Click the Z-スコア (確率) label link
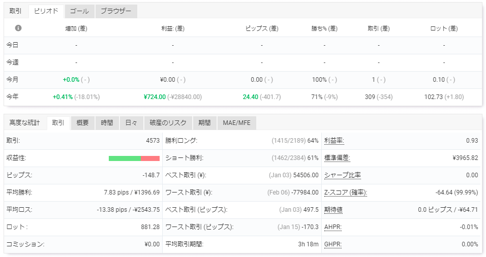The width and height of the screenshot is (486, 257). pos(346,192)
